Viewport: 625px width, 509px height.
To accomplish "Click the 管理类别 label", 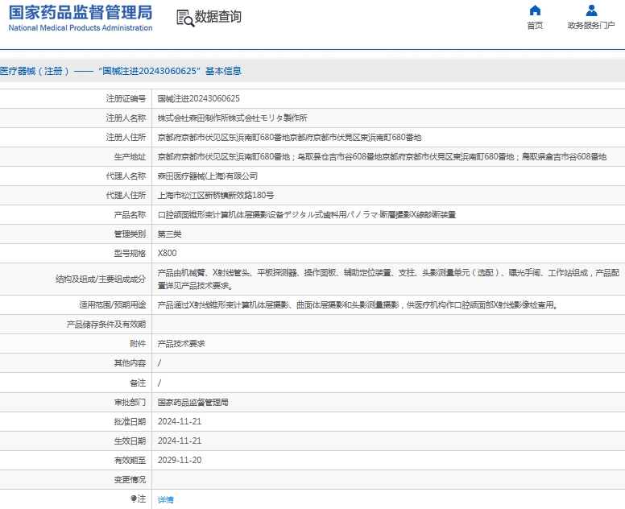I will tap(130, 234).
